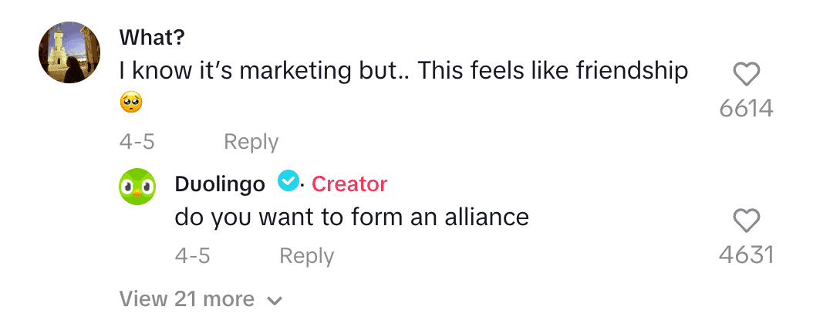
Task: Reply to the "What?" comment
Action: (251, 142)
